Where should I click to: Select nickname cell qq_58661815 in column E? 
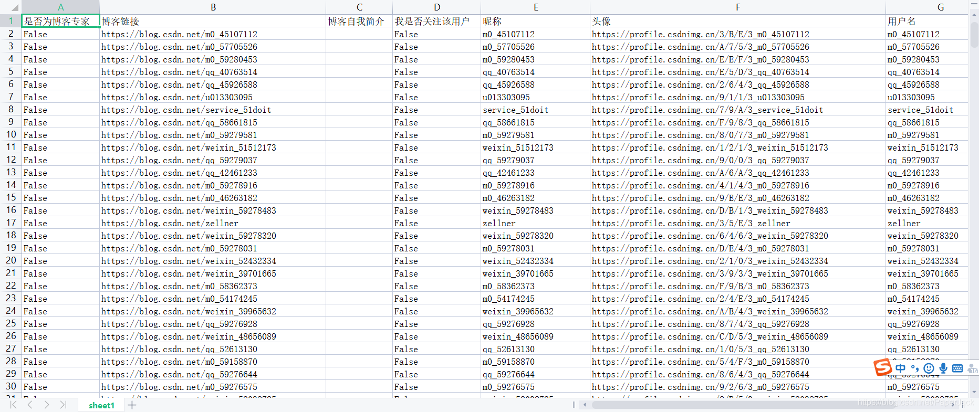click(x=536, y=122)
